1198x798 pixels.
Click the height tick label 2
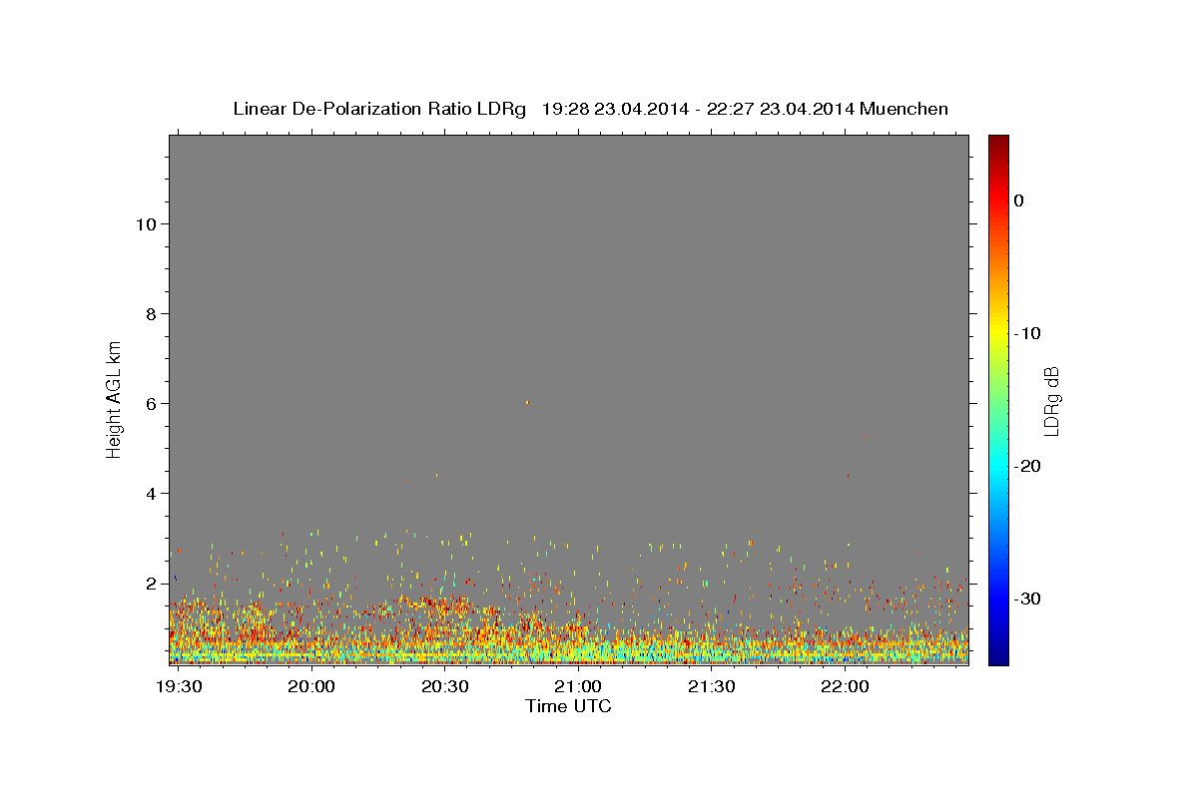pyautogui.click(x=153, y=584)
